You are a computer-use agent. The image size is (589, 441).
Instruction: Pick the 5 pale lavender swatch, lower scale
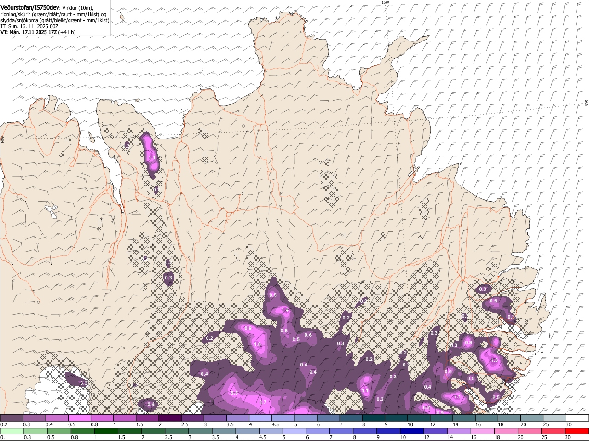coord(294,431)
